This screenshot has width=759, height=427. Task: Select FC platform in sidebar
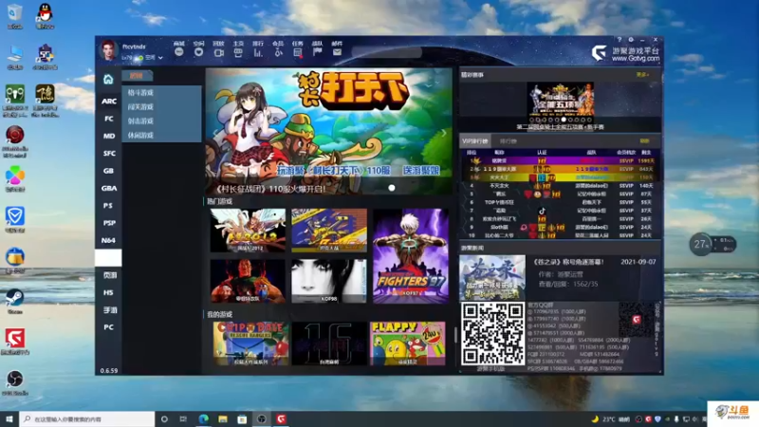[108, 119]
